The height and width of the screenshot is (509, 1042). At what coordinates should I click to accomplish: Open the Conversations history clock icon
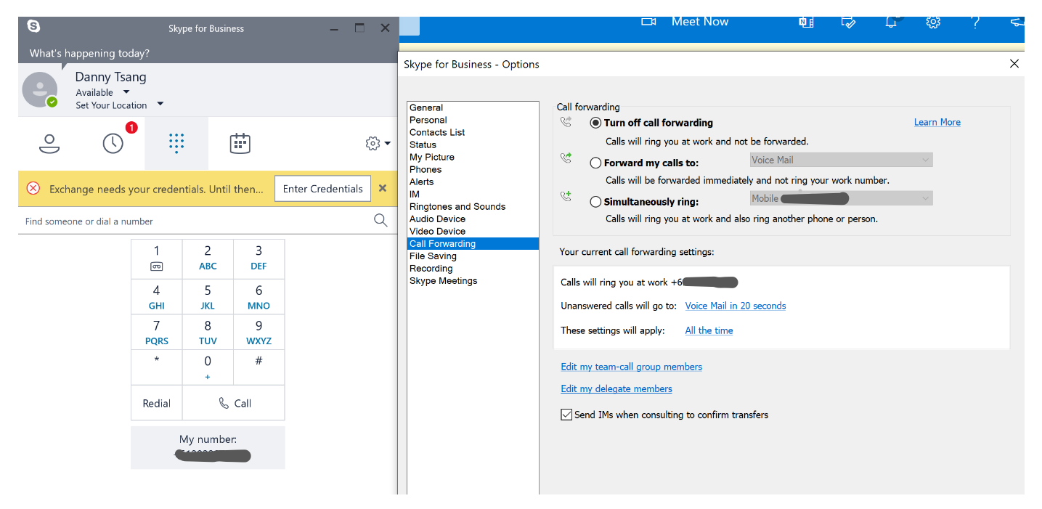[113, 144]
